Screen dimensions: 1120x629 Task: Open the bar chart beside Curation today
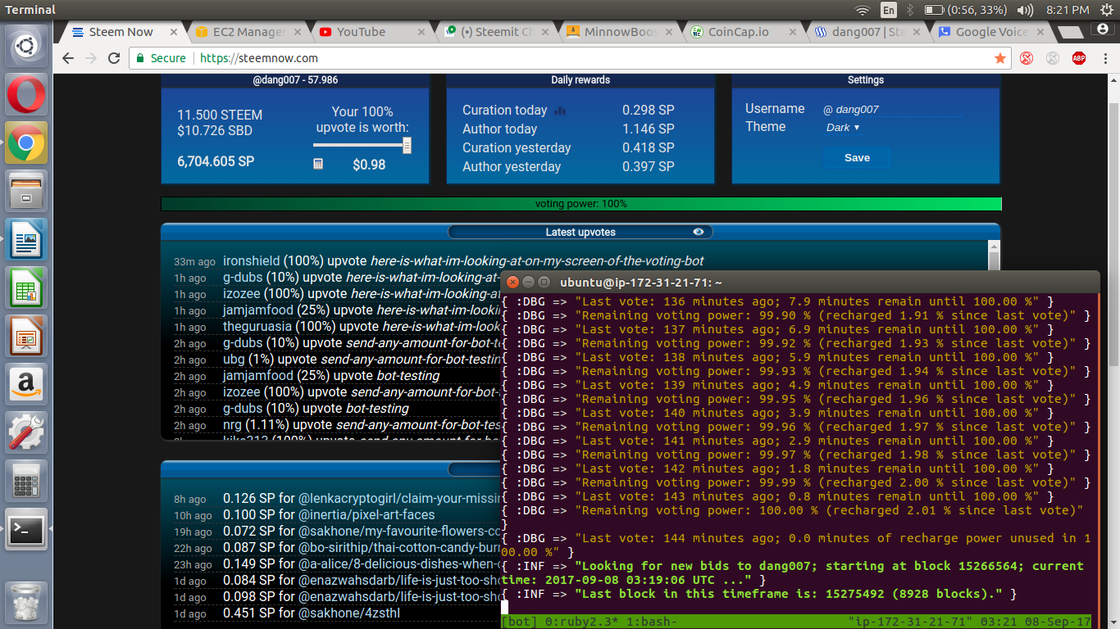pos(561,111)
